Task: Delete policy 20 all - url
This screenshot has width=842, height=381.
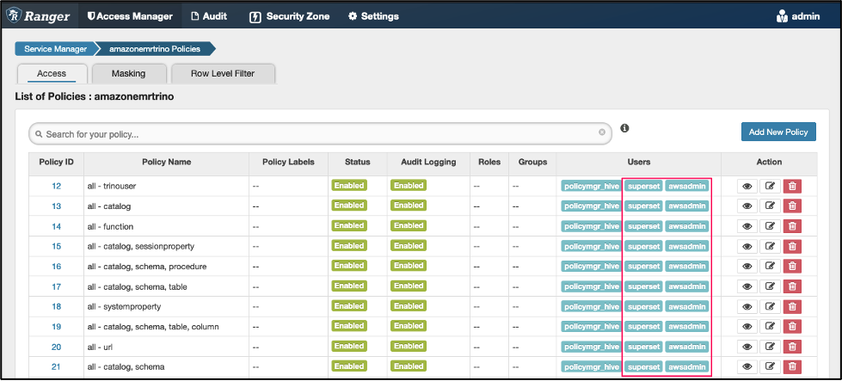Action: tap(792, 347)
